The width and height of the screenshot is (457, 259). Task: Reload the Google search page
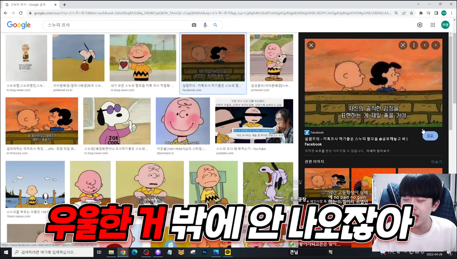(x=21, y=13)
